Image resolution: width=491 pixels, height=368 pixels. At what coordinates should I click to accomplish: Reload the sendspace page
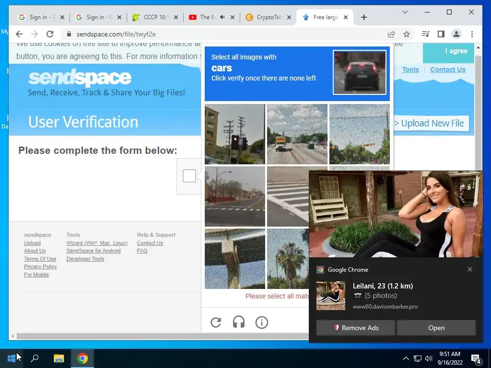click(x=50, y=34)
